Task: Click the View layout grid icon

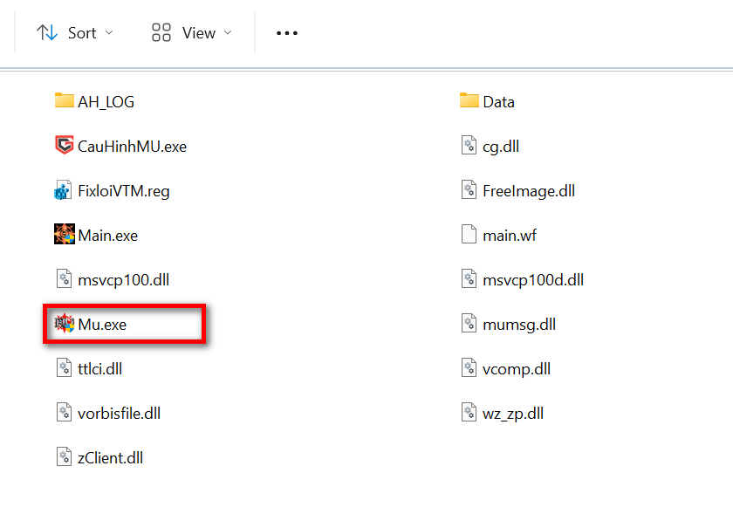Action: (x=161, y=33)
